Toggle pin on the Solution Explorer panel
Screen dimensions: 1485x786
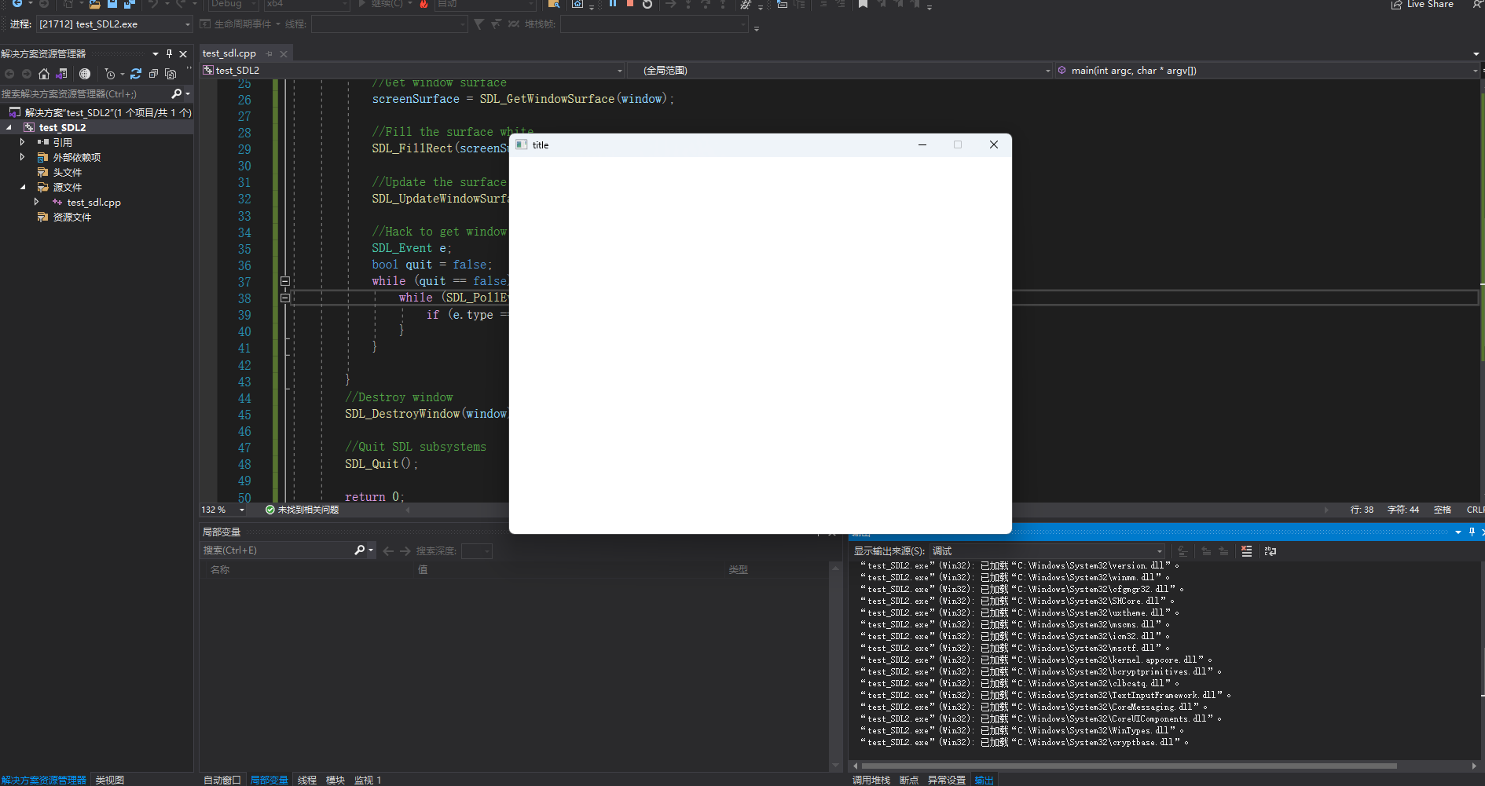click(169, 53)
